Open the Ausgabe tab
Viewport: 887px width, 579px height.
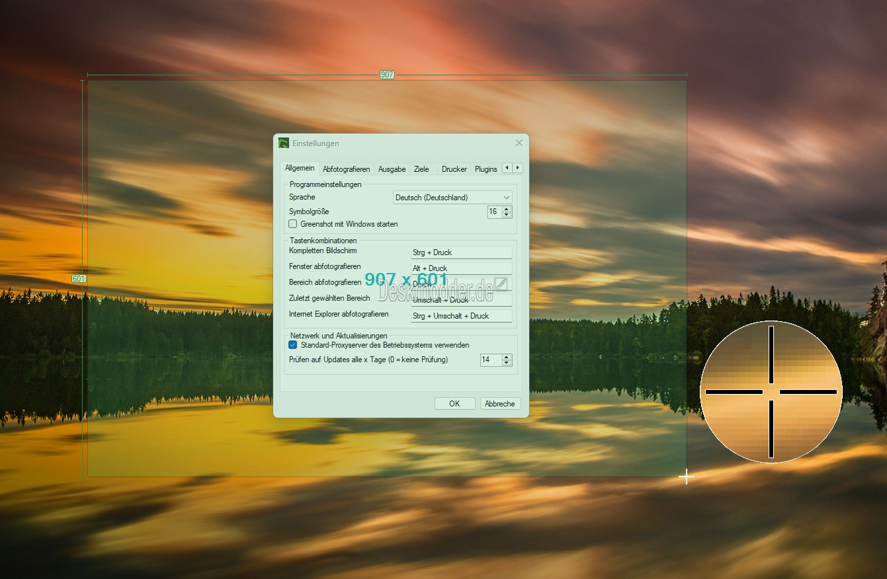392,169
